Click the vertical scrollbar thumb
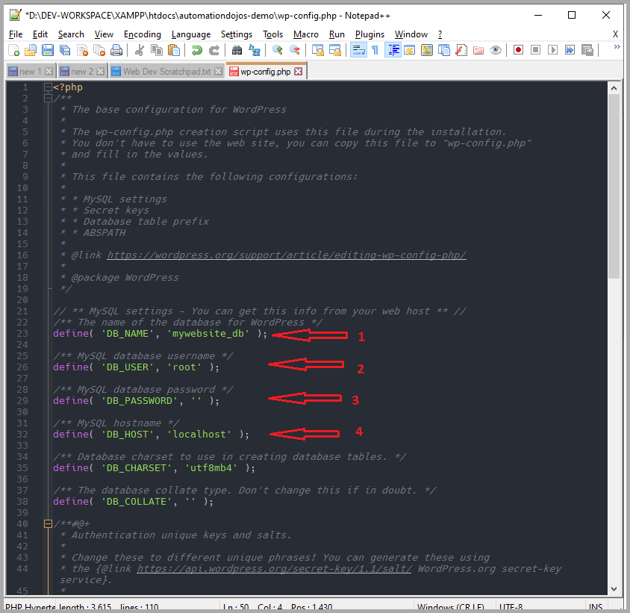 coord(614,187)
